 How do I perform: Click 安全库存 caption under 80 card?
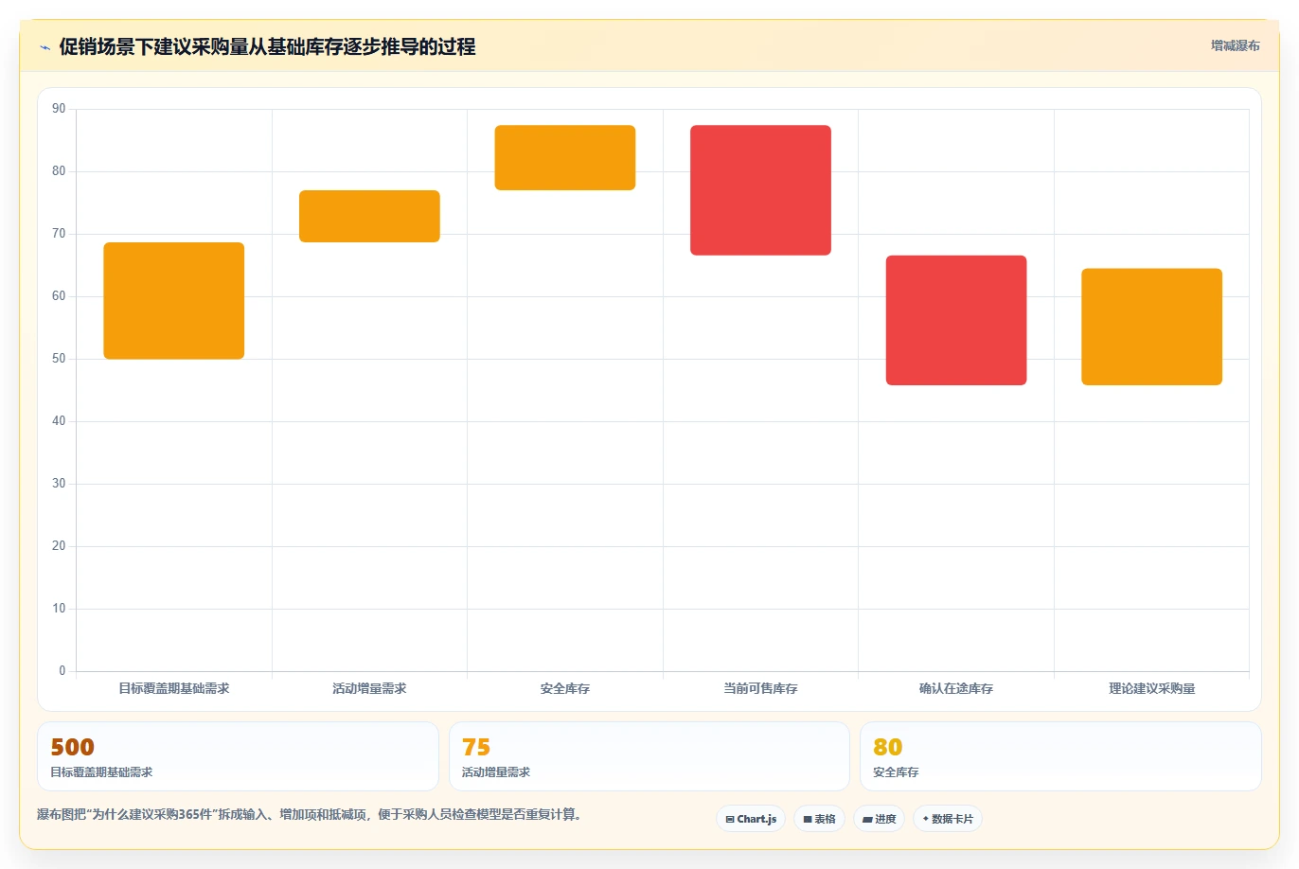(896, 772)
